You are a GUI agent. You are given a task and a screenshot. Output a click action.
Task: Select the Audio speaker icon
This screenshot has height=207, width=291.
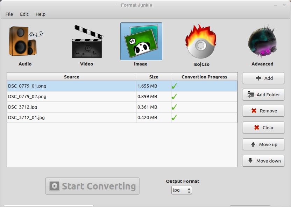pos(26,41)
